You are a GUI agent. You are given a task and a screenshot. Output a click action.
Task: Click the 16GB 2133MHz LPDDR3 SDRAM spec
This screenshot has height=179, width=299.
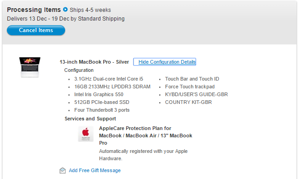[x=112, y=87]
